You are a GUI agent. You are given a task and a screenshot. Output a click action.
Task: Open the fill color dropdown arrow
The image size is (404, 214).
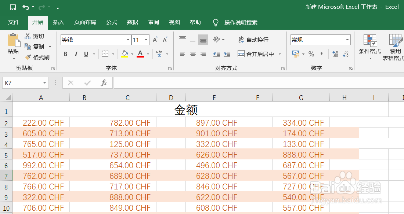tap(131, 54)
